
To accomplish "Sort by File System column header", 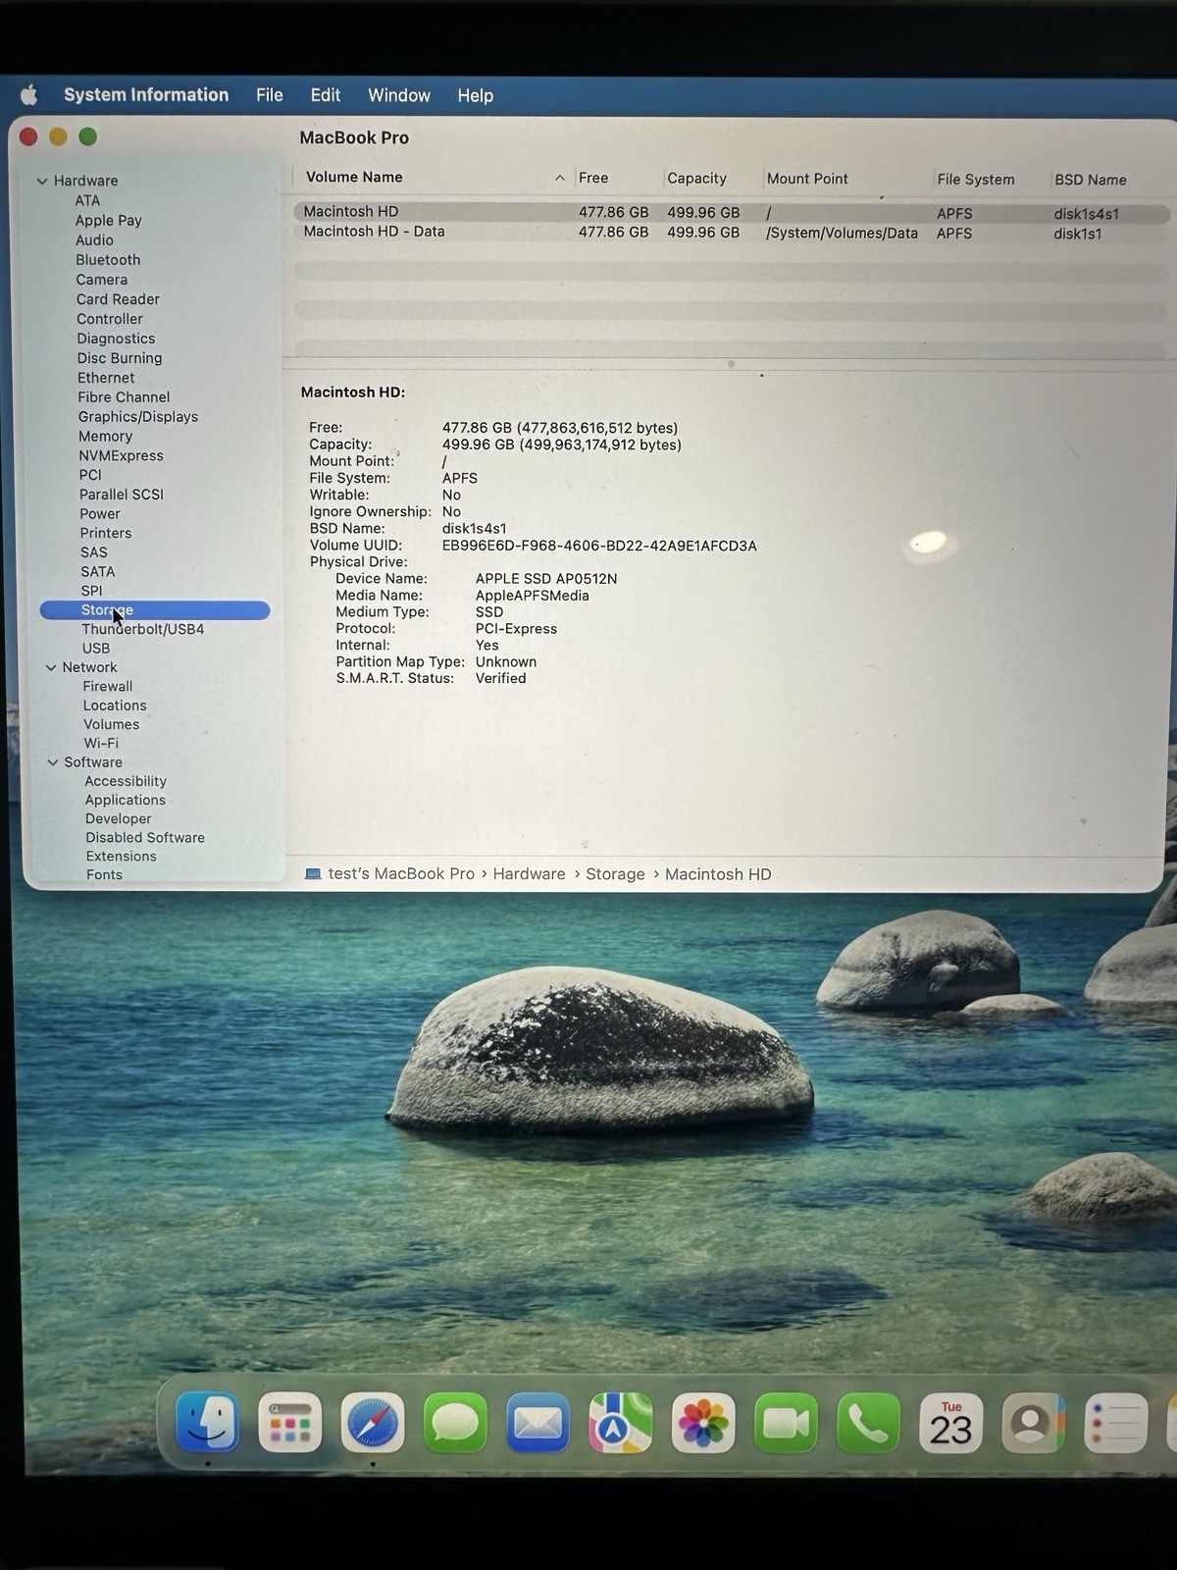I will 976,180.
